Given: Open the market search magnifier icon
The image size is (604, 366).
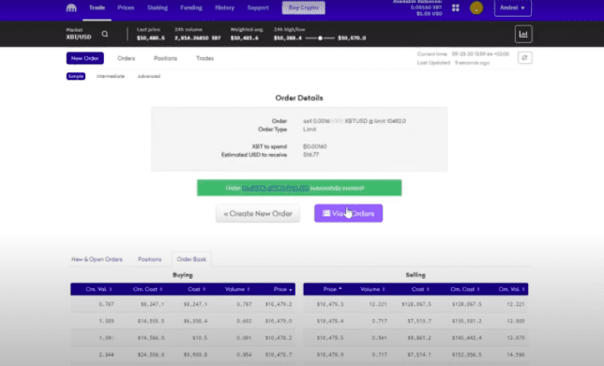Looking at the screenshot, I should [105, 34].
